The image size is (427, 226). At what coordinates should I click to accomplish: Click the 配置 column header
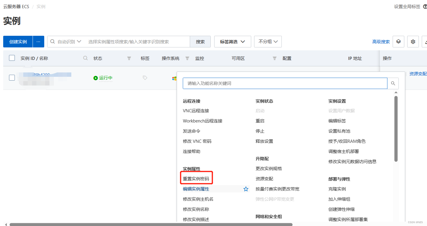287,58
